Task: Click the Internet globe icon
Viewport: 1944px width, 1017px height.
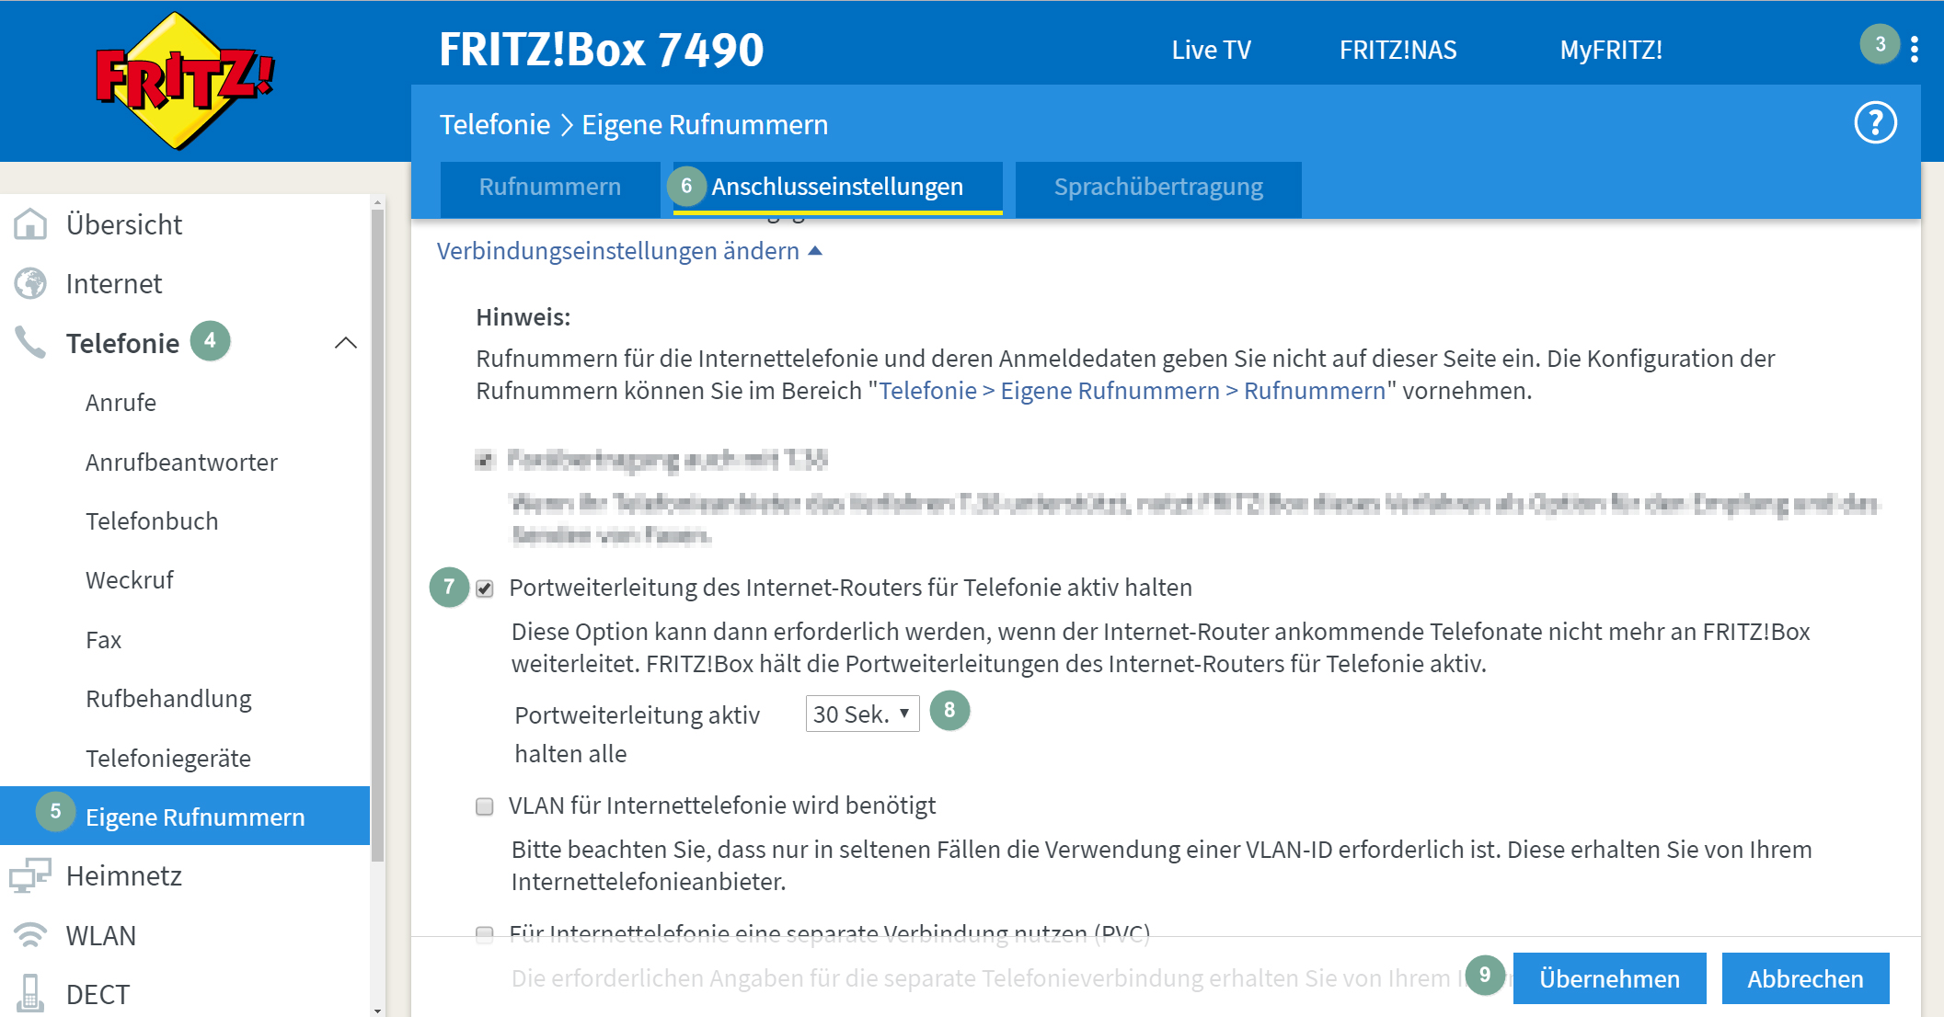Action: tap(30, 284)
